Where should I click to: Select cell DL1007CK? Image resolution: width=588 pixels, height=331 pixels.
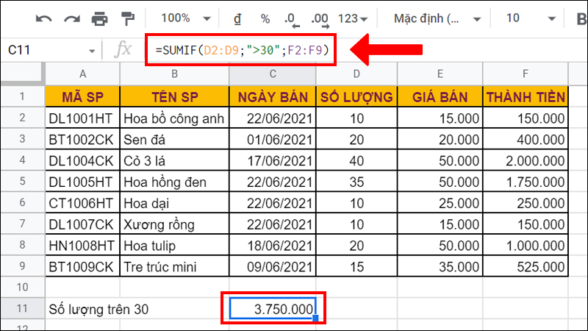point(83,224)
